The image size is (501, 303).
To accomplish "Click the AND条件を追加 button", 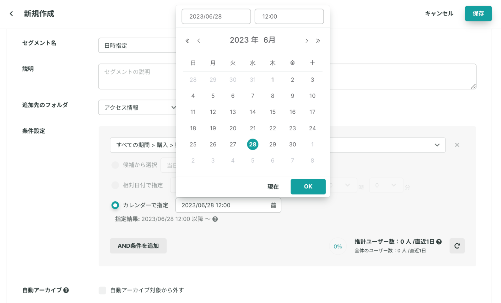I will point(138,246).
